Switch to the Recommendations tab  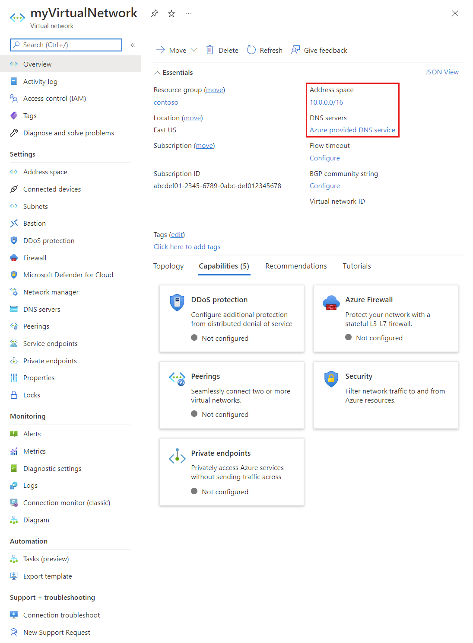[x=296, y=266]
